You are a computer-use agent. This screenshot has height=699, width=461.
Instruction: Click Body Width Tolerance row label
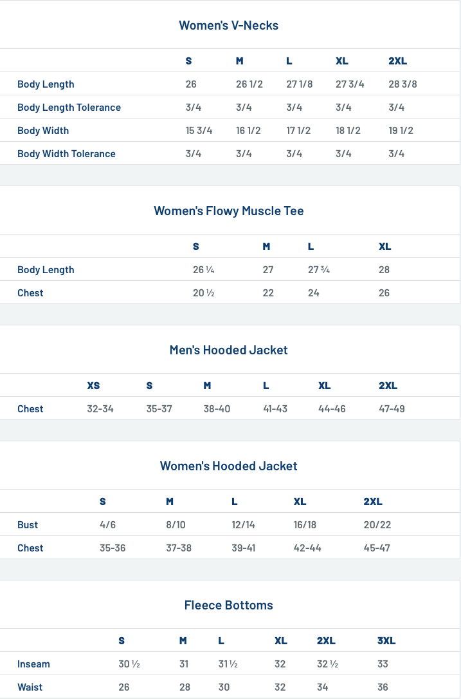click(x=66, y=154)
